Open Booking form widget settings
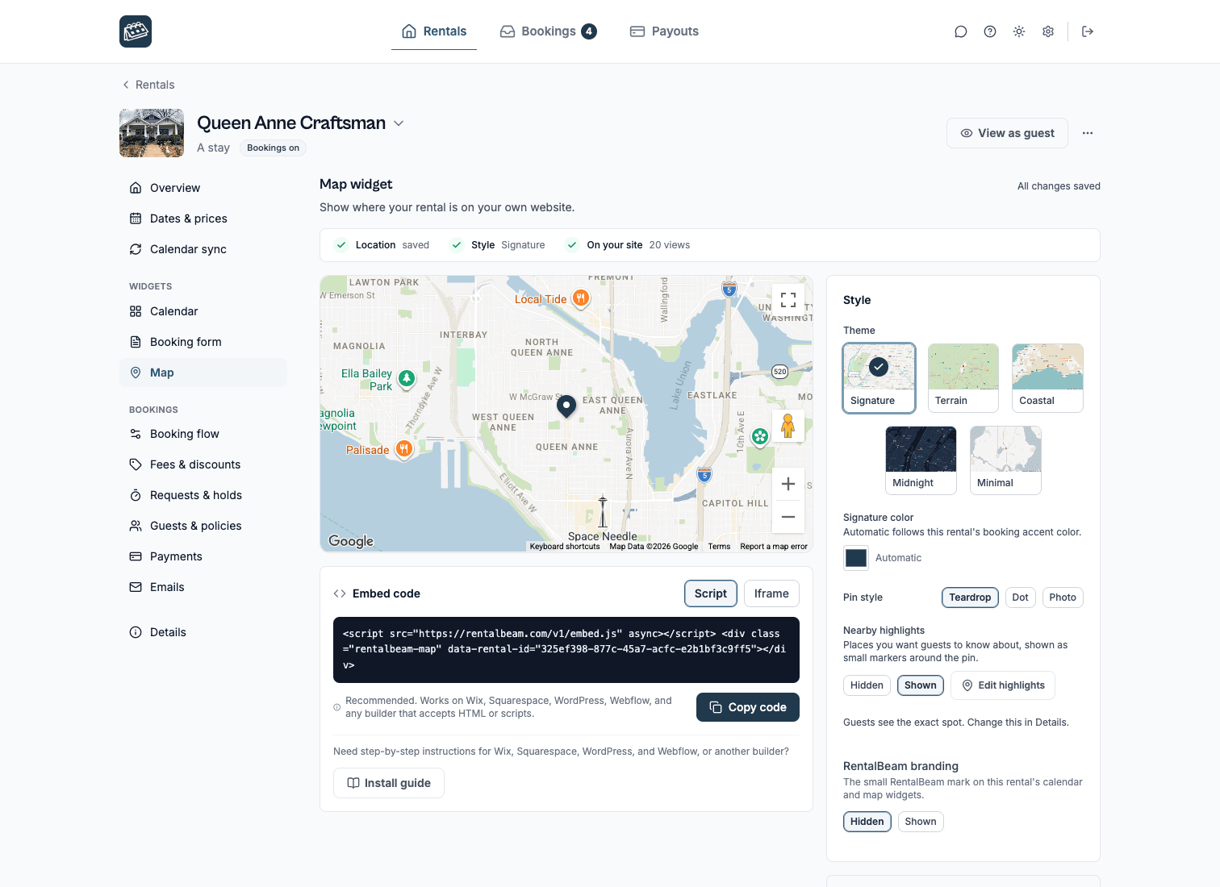1220x887 pixels. pyautogui.click(x=203, y=342)
